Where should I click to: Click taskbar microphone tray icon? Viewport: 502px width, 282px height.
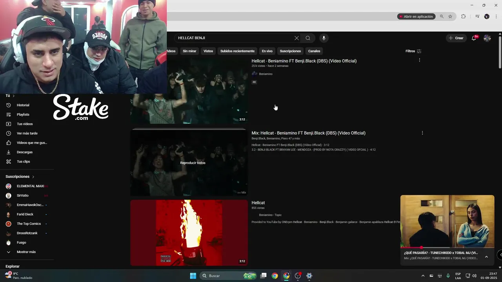click(448, 276)
